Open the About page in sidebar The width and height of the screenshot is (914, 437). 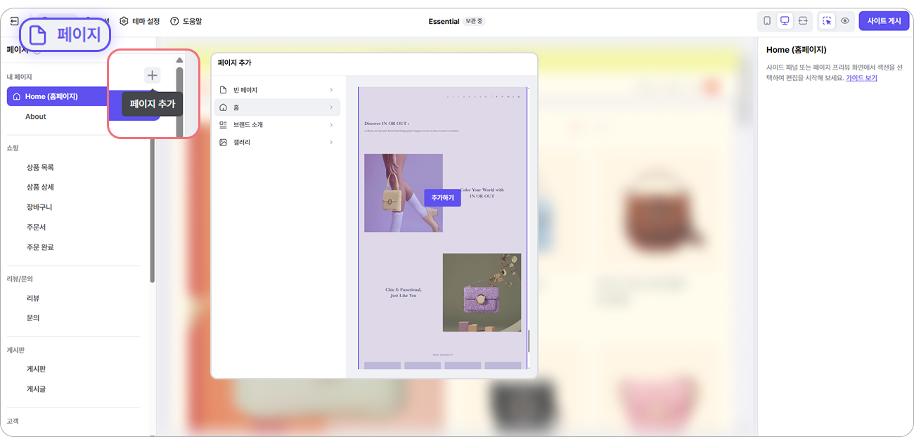point(36,117)
